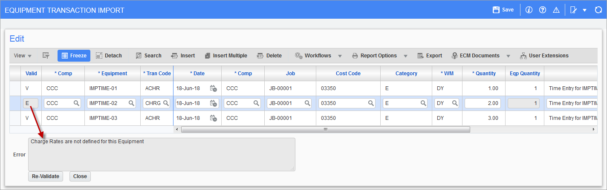Click Time Entry description field in IMPTIME-02 row

(x=571, y=103)
